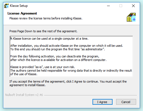
Task: Click the 'Please review the license terms' subtitle
Action: [46, 18]
